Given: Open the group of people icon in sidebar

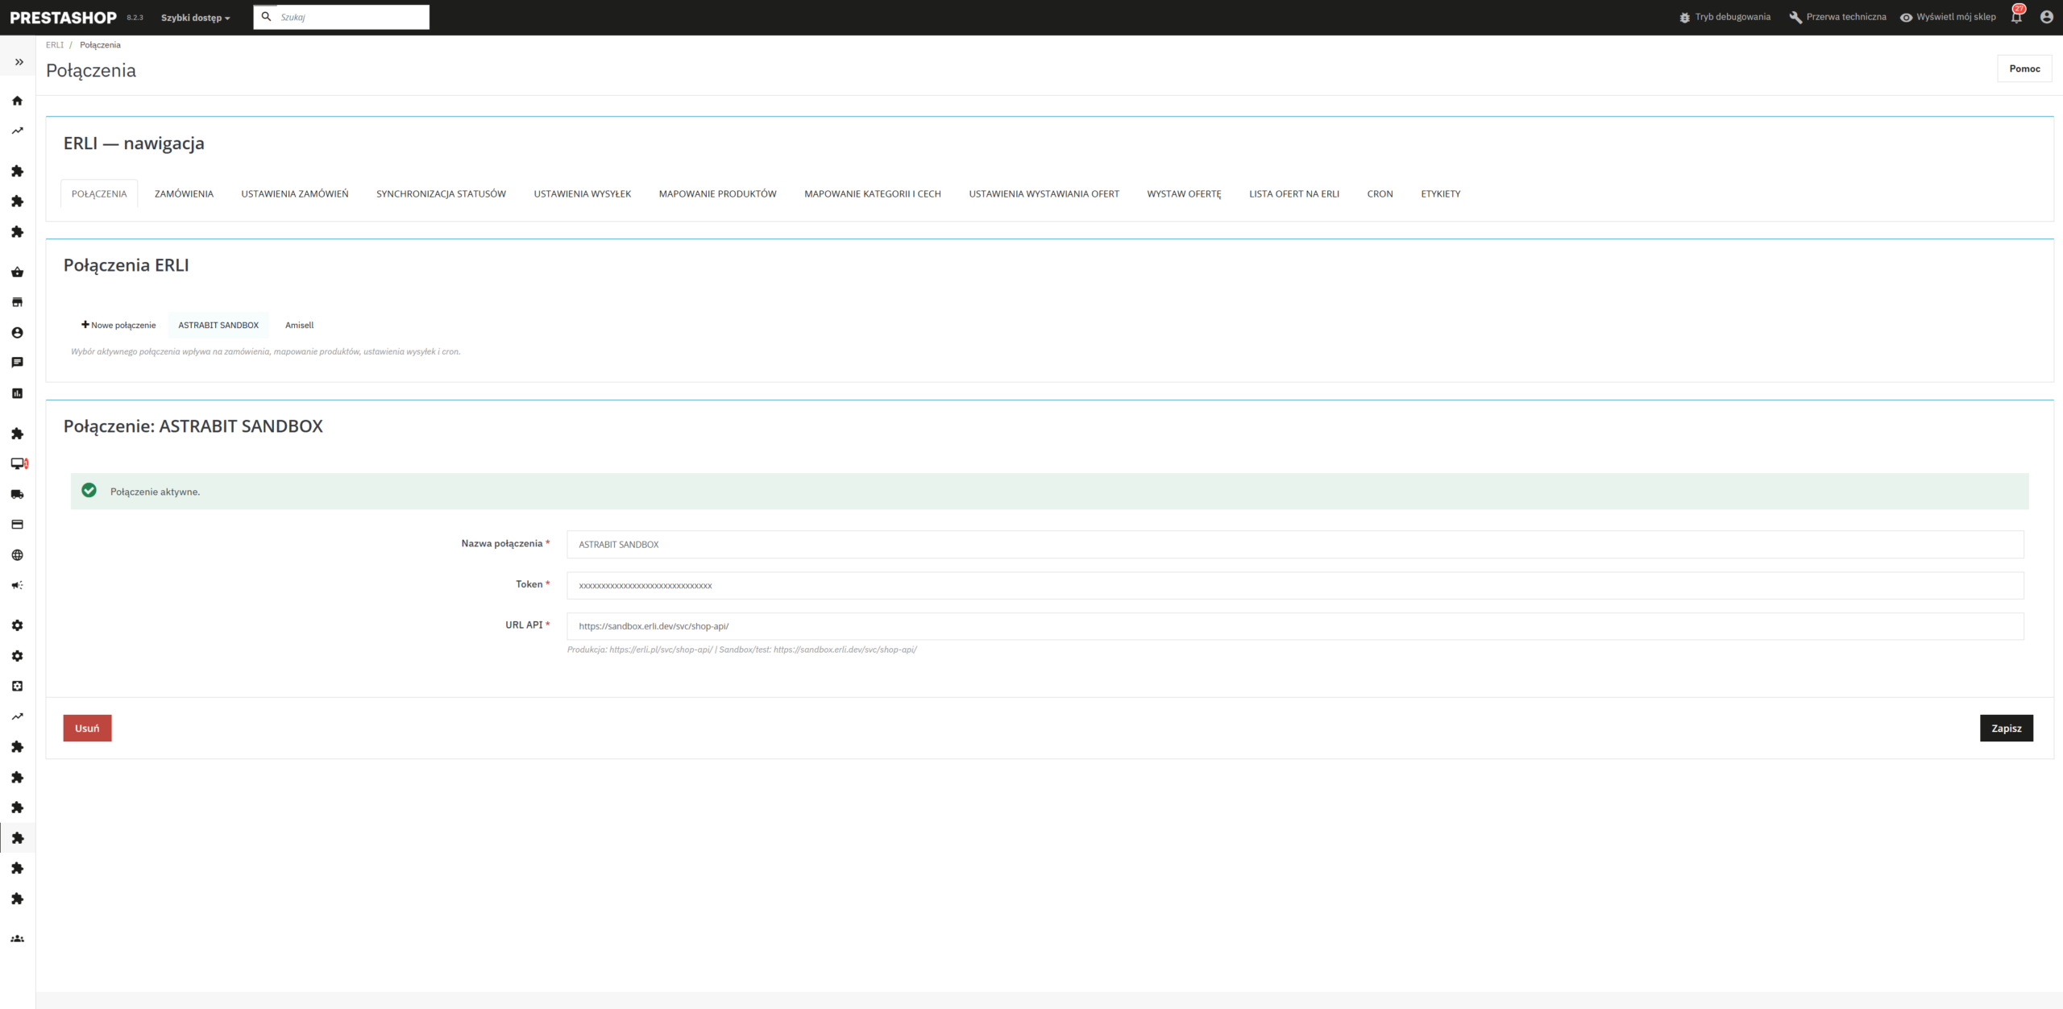Looking at the screenshot, I should click(x=17, y=939).
